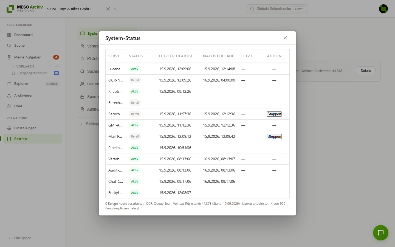
Task: Open the chat bubble floating button
Action: pos(381,233)
